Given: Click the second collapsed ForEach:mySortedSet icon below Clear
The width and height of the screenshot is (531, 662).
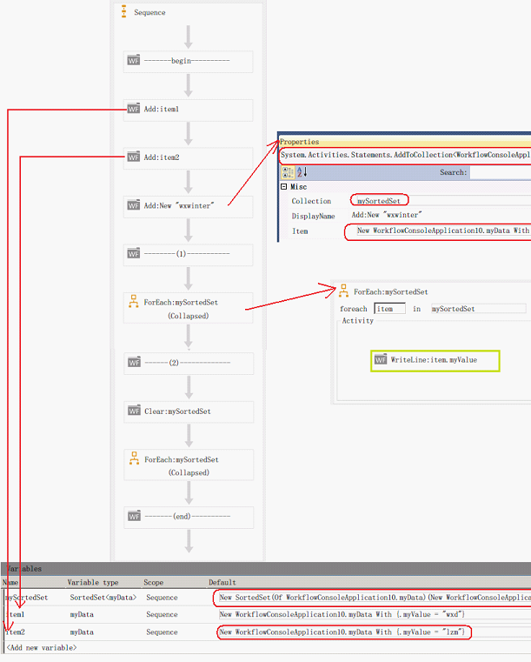Looking at the screenshot, I should [x=134, y=458].
